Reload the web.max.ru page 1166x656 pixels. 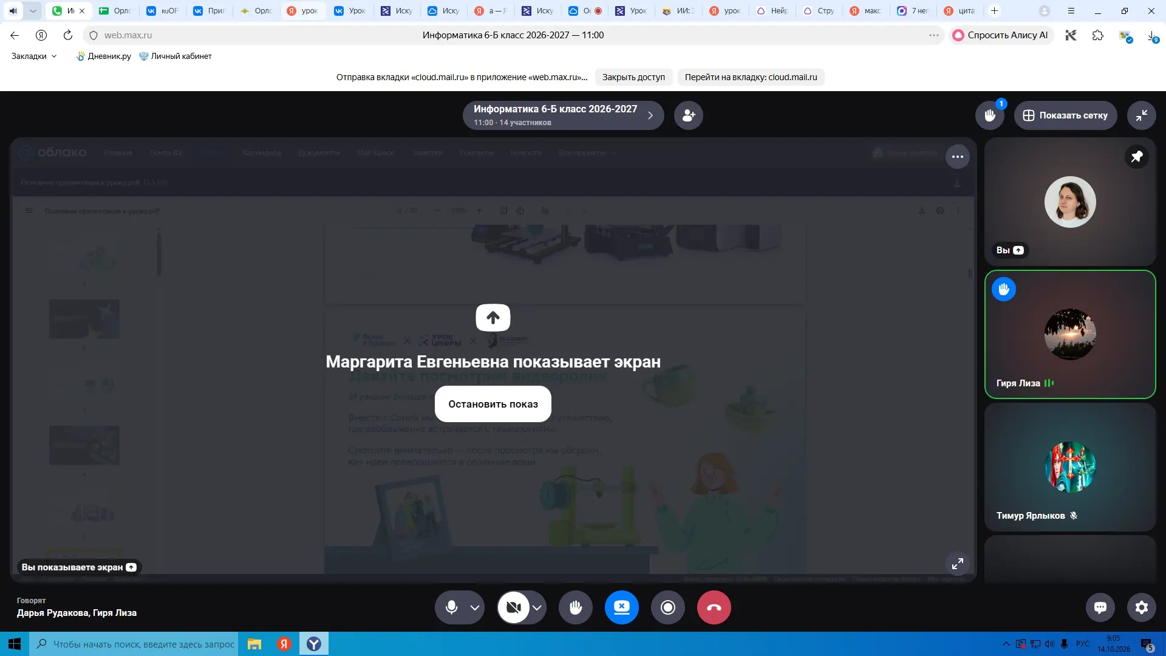coord(67,35)
